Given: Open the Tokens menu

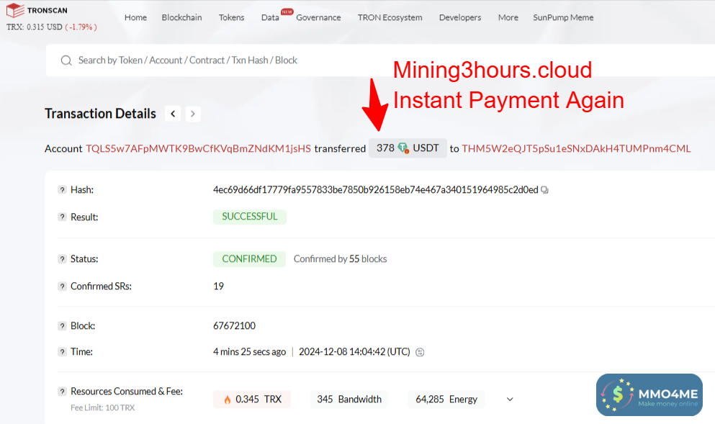Looking at the screenshot, I should [231, 17].
